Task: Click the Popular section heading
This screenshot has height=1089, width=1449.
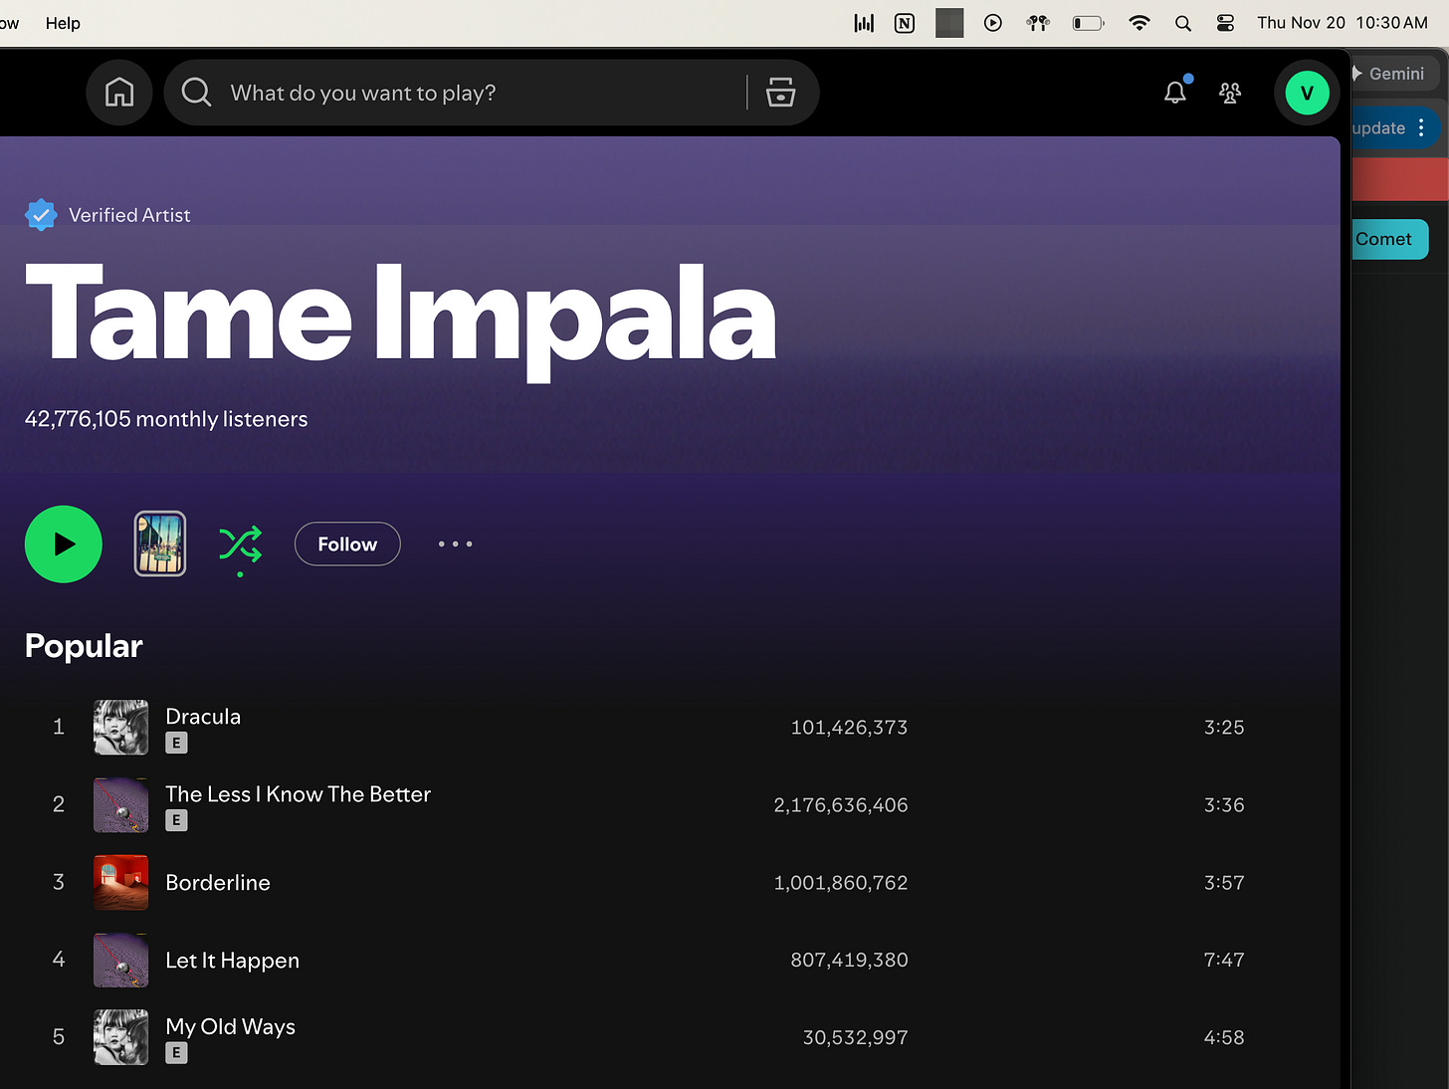Action: pos(84,646)
